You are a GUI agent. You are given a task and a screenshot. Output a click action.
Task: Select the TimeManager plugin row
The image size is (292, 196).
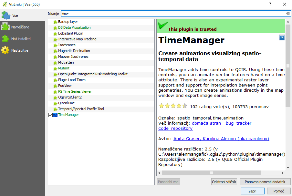[x=101, y=115]
